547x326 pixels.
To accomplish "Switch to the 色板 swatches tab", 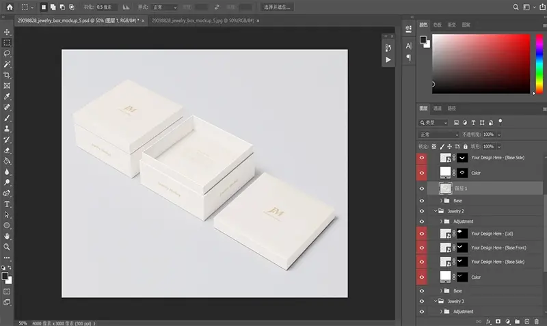I will (438, 25).
